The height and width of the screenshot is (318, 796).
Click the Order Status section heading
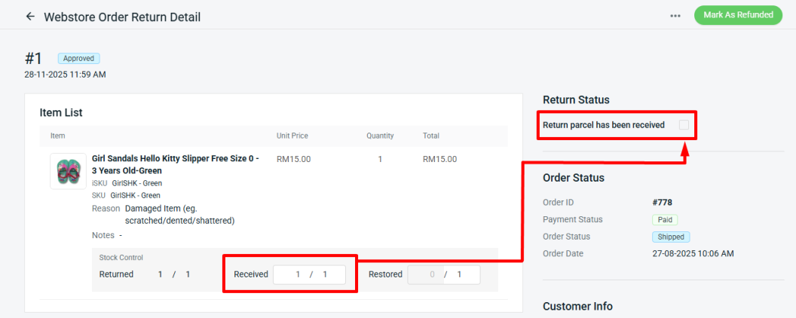coord(573,178)
